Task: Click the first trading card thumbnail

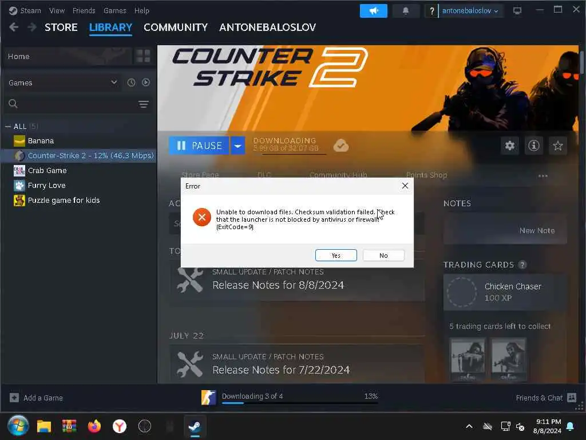Action: point(468,359)
